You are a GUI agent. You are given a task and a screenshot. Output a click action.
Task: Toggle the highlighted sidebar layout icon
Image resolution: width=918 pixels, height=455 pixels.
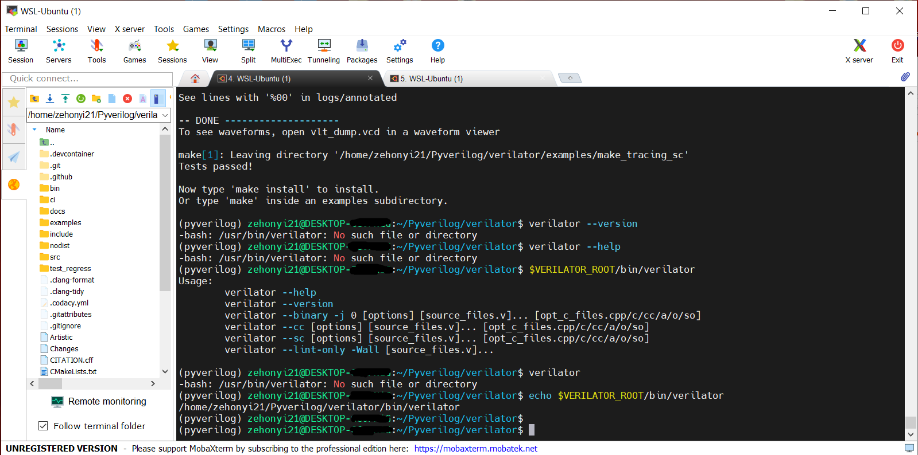(158, 99)
